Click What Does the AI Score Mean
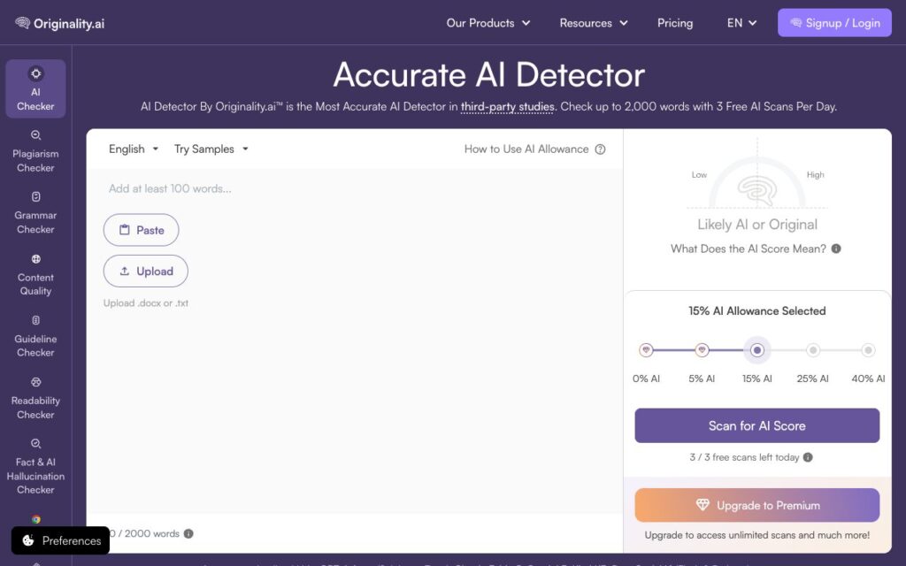Screen dimensions: 906x566 [x=749, y=249]
